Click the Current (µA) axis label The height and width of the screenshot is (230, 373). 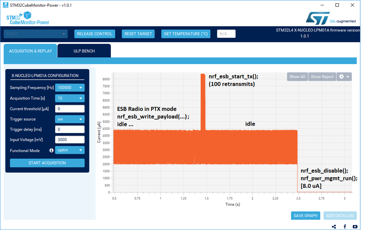tap(99, 132)
